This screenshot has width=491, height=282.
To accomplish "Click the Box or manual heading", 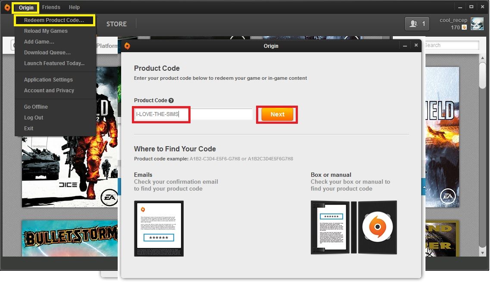I will point(331,175).
